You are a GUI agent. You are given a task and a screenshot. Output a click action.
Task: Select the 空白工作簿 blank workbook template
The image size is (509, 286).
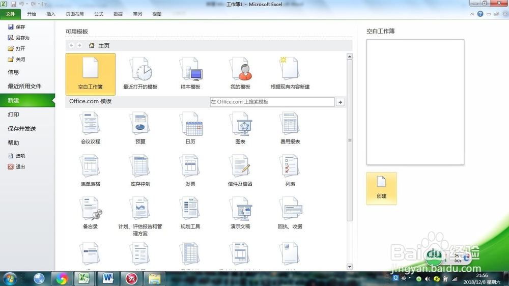(x=90, y=74)
